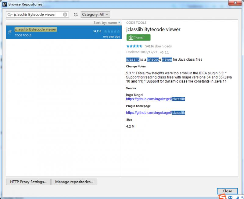Click the 54116 downloads text
Viewport: 244px width, 199px height.
click(x=158, y=46)
